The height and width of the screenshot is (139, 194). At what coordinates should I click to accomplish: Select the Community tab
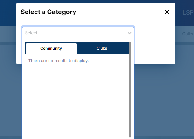[51, 48]
